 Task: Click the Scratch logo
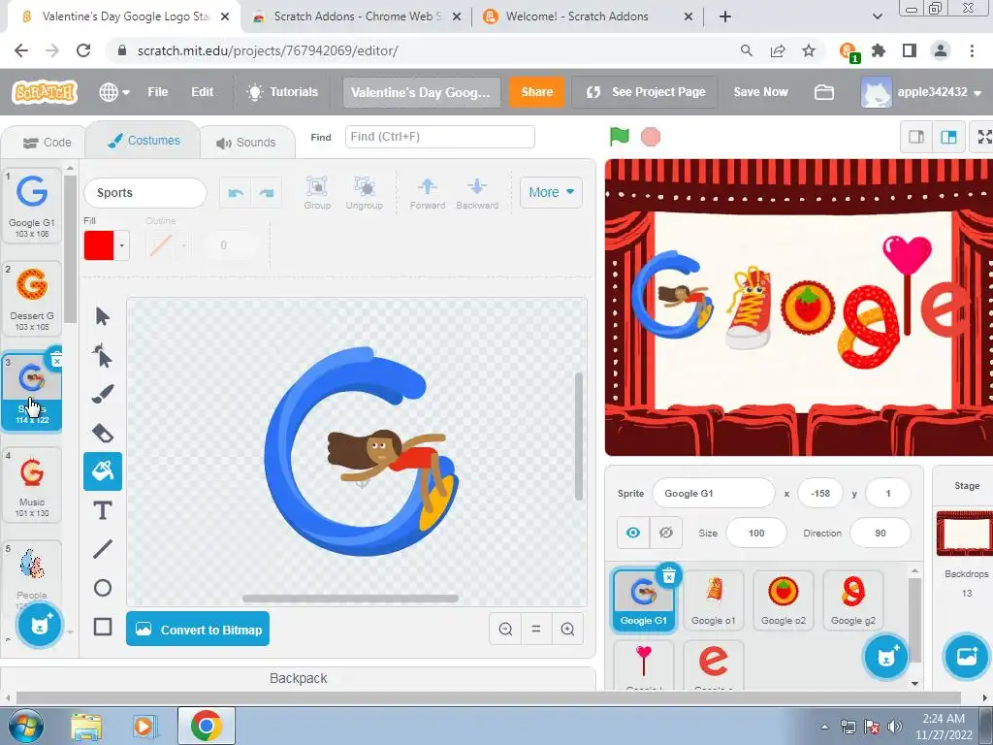(45, 92)
